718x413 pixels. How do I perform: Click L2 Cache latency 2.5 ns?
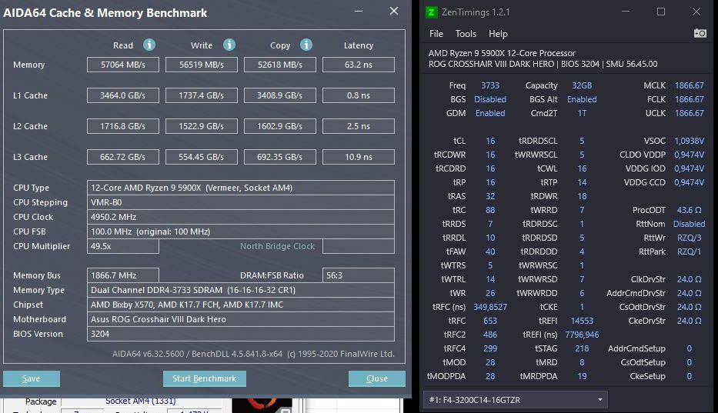[x=358, y=126]
